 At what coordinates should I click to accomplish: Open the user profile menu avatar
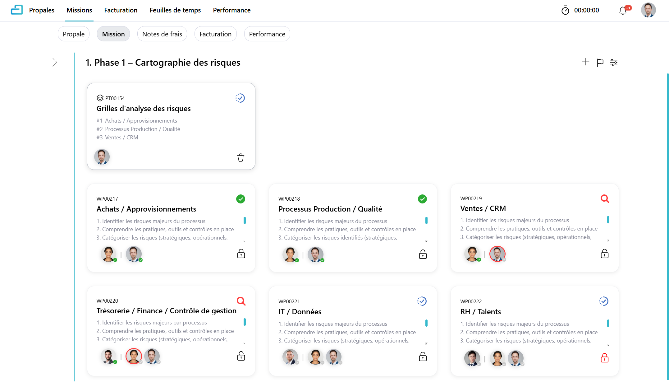coord(648,10)
